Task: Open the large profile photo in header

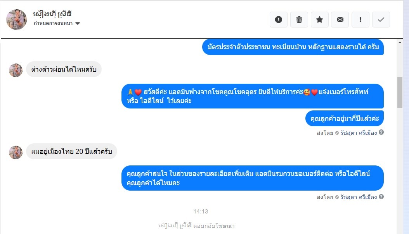Action: pos(16,19)
